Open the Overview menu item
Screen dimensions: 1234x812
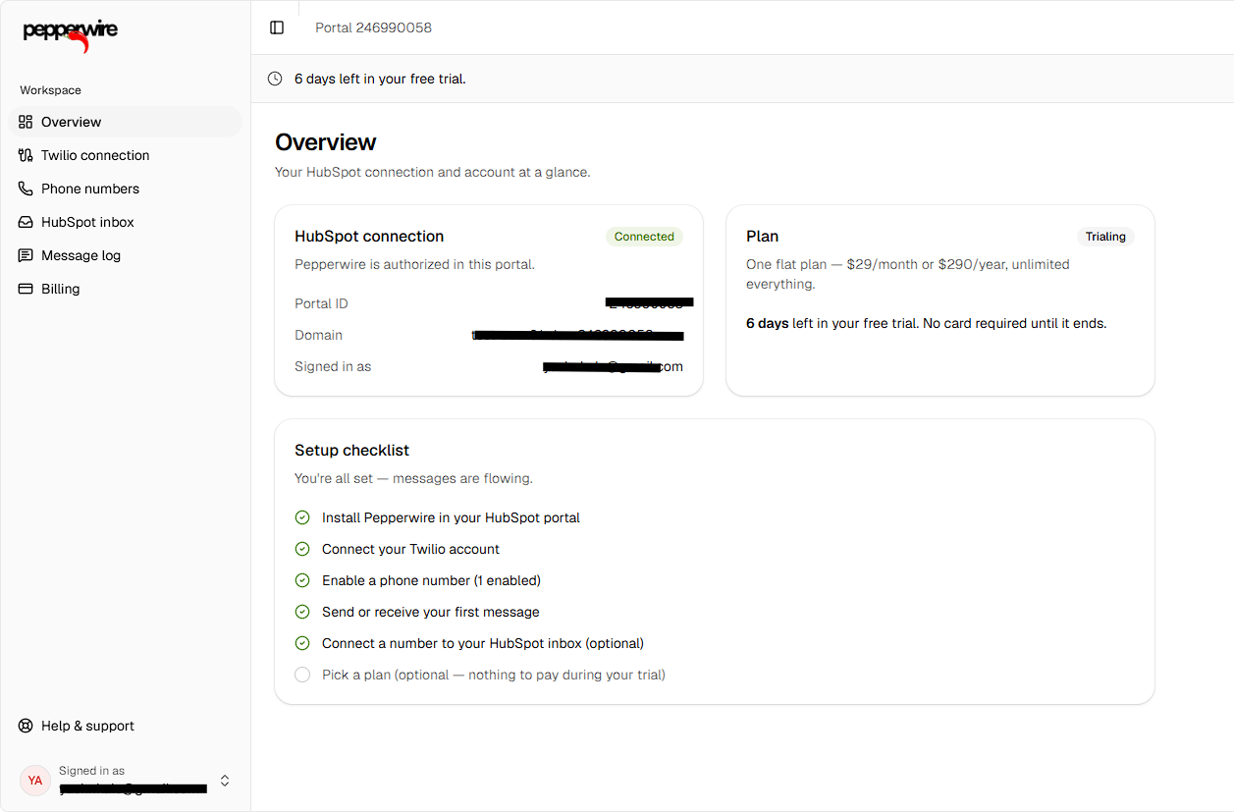pos(125,122)
